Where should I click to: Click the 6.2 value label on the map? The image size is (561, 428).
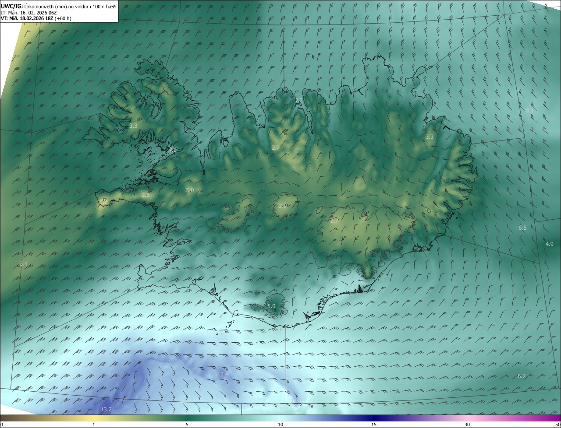pyautogui.click(x=522, y=376)
